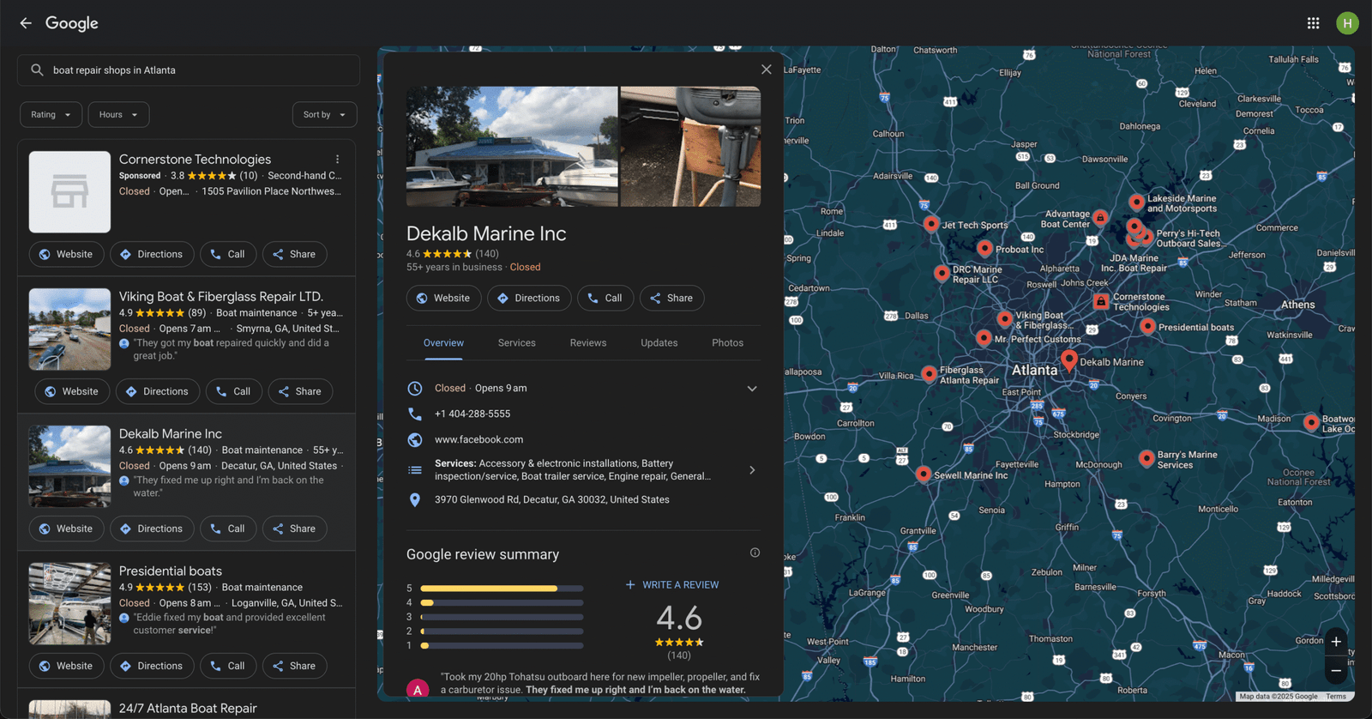Open the Dekalb Marine storefront photo
1372x719 pixels.
[512, 147]
